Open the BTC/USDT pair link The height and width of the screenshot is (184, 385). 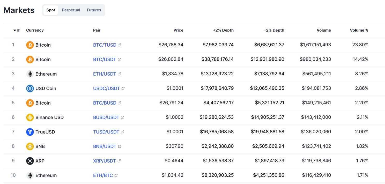105,59
